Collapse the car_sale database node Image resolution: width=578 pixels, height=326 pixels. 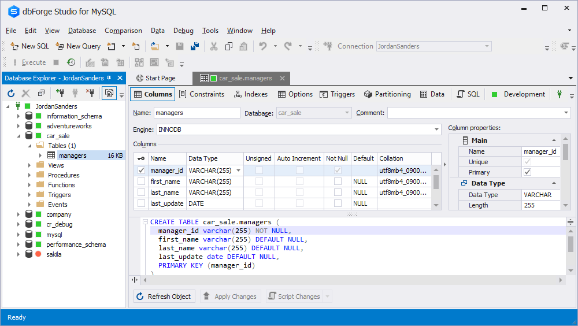18,136
